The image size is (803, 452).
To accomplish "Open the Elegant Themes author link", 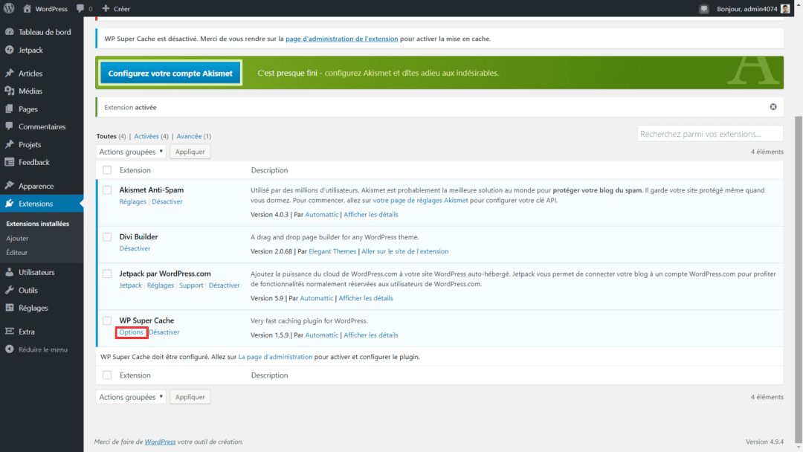I will [x=332, y=251].
